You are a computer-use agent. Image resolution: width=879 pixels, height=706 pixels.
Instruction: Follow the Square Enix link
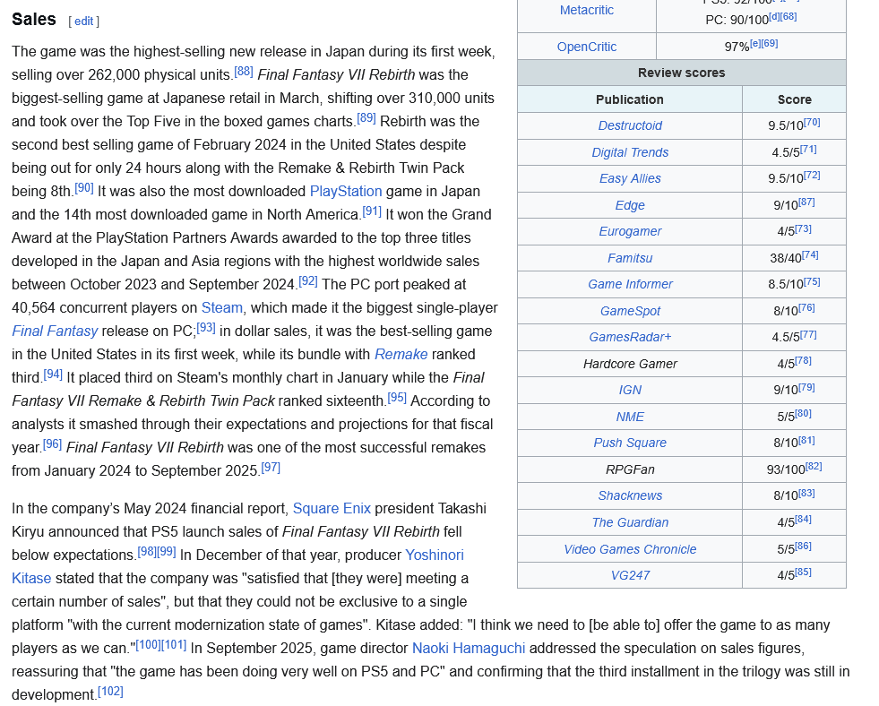pos(332,508)
